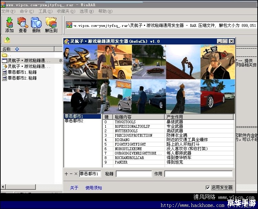Select 罪恶都市1 in the game list
This screenshot has width=258, height=209.
pos(82,116)
